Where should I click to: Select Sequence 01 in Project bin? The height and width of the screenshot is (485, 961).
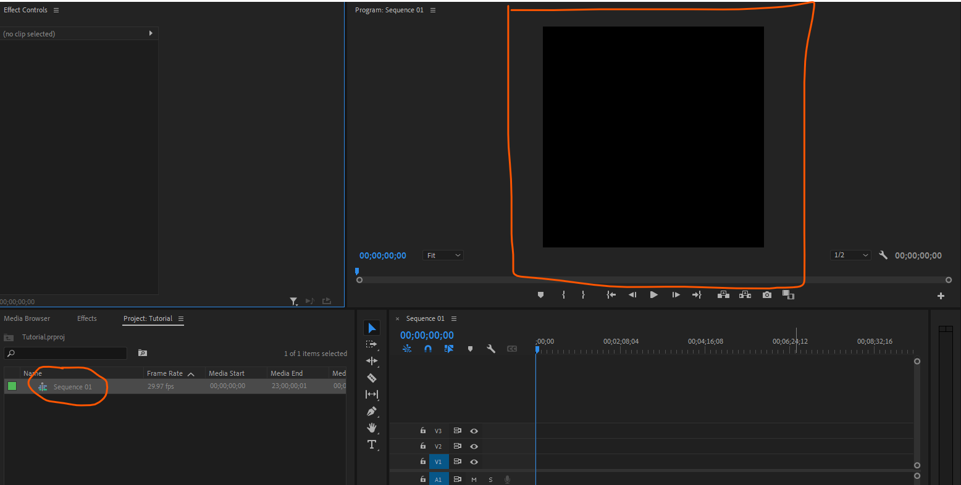click(73, 387)
